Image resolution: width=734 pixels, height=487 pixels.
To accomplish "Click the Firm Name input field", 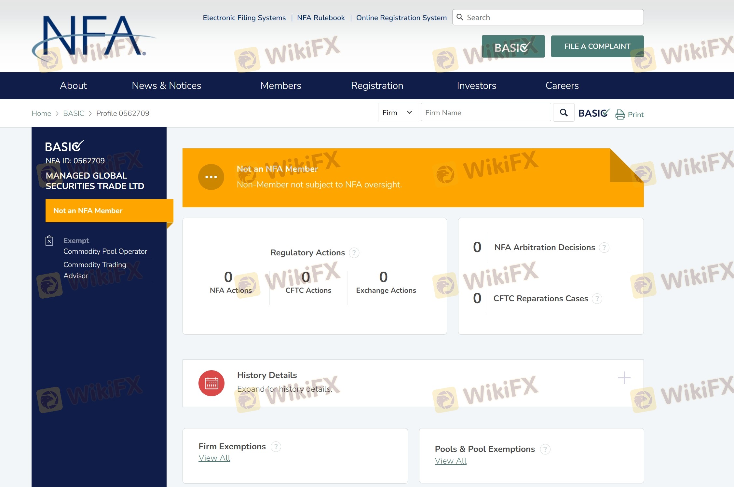I will click(485, 113).
